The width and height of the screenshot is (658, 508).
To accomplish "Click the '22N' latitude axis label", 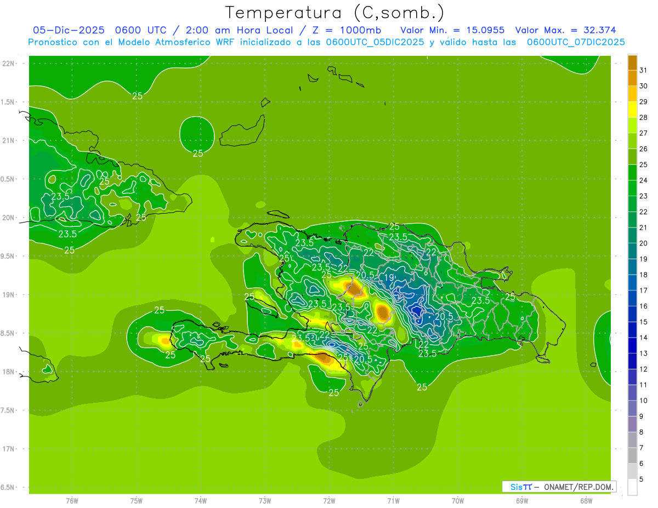I will pyautogui.click(x=8, y=63).
